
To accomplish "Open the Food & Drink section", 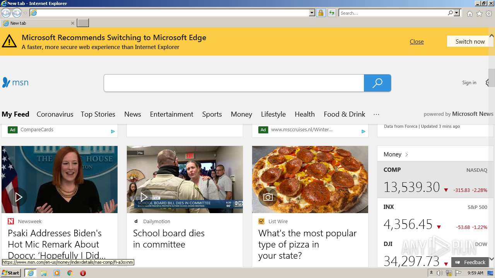I will tap(345, 114).
